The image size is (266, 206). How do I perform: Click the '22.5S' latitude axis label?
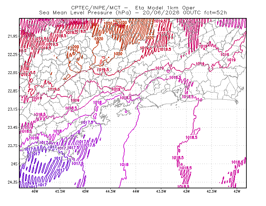click(13, 73)
